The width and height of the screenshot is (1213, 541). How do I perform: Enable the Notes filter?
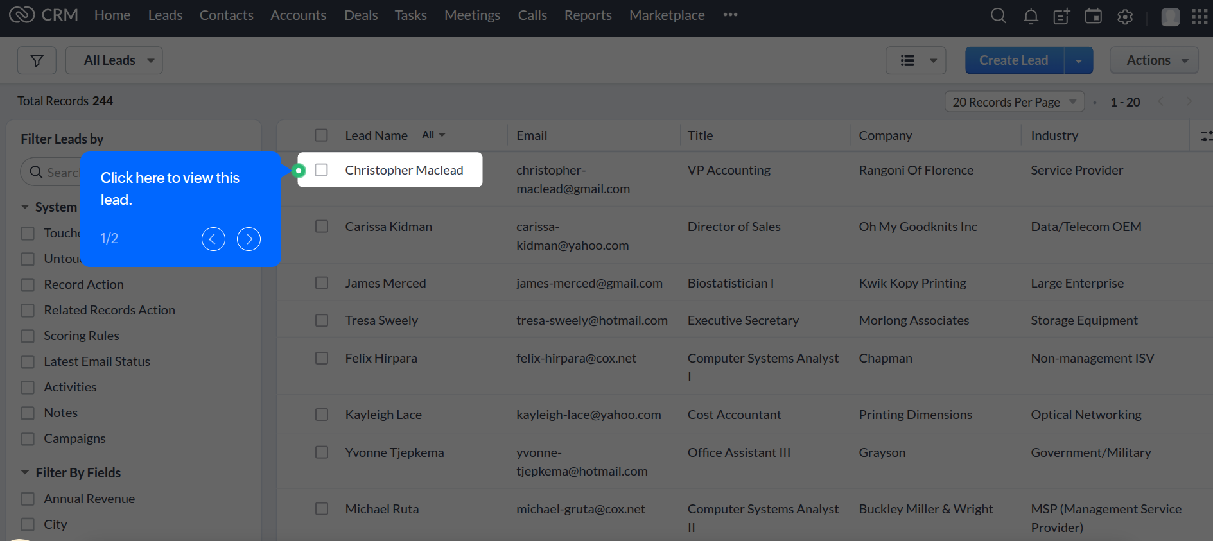[x=28, y=413]
